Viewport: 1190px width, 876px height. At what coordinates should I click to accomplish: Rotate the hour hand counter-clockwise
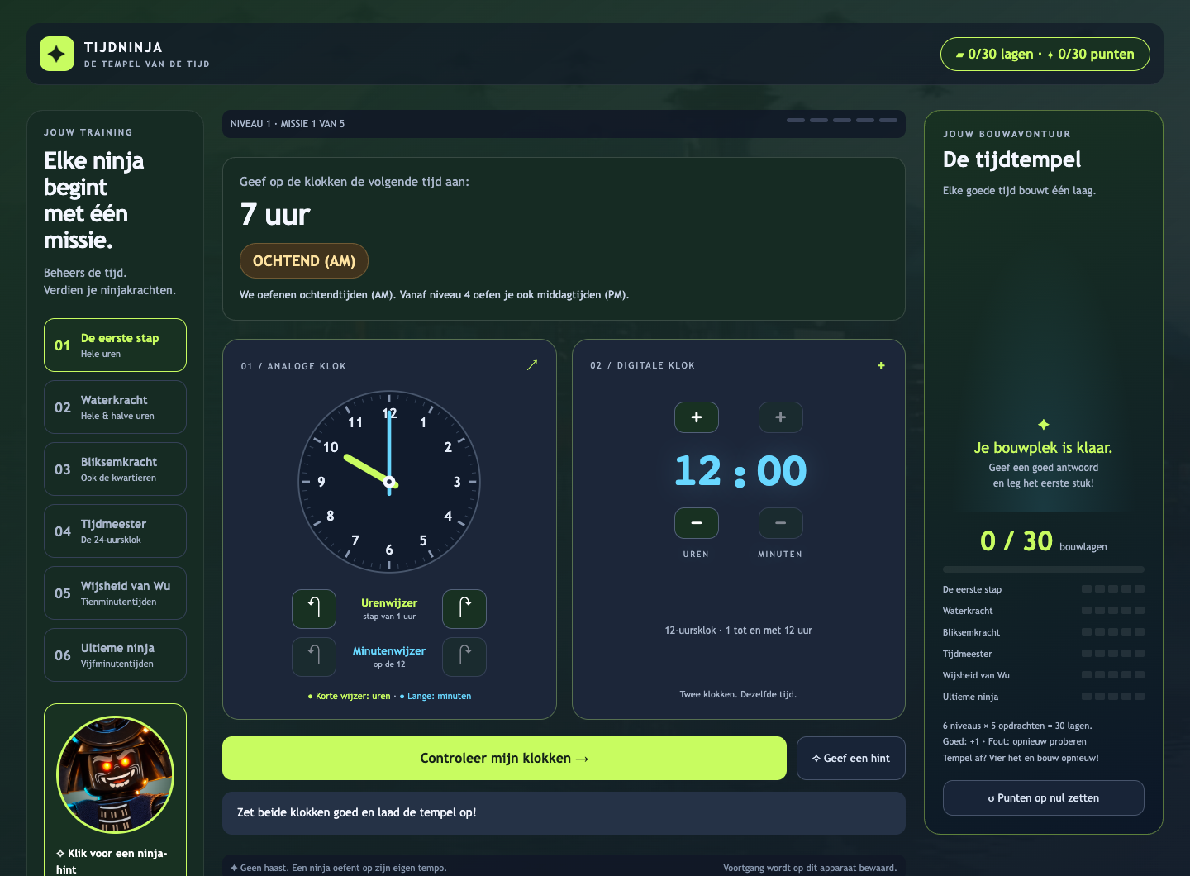(314, 609)
